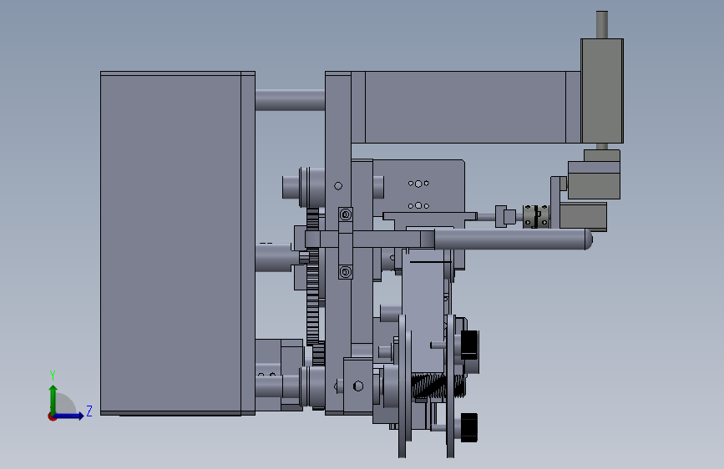The height and width of the screenshot is (469, 724).
Task: Select the lower hex socket bolt on the clamp
Action: click(x=346, y=272)
